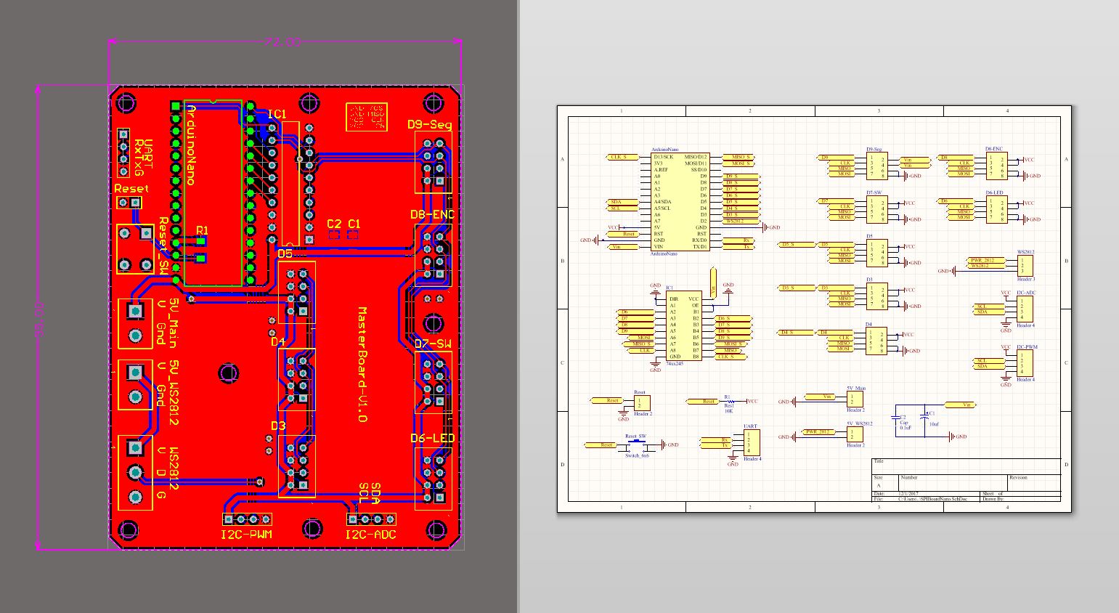Select the 5V_WS2812 Header 2 symbol in the schematic
The height and width of the screenshot is (613, 1119).
pos(855,434)
